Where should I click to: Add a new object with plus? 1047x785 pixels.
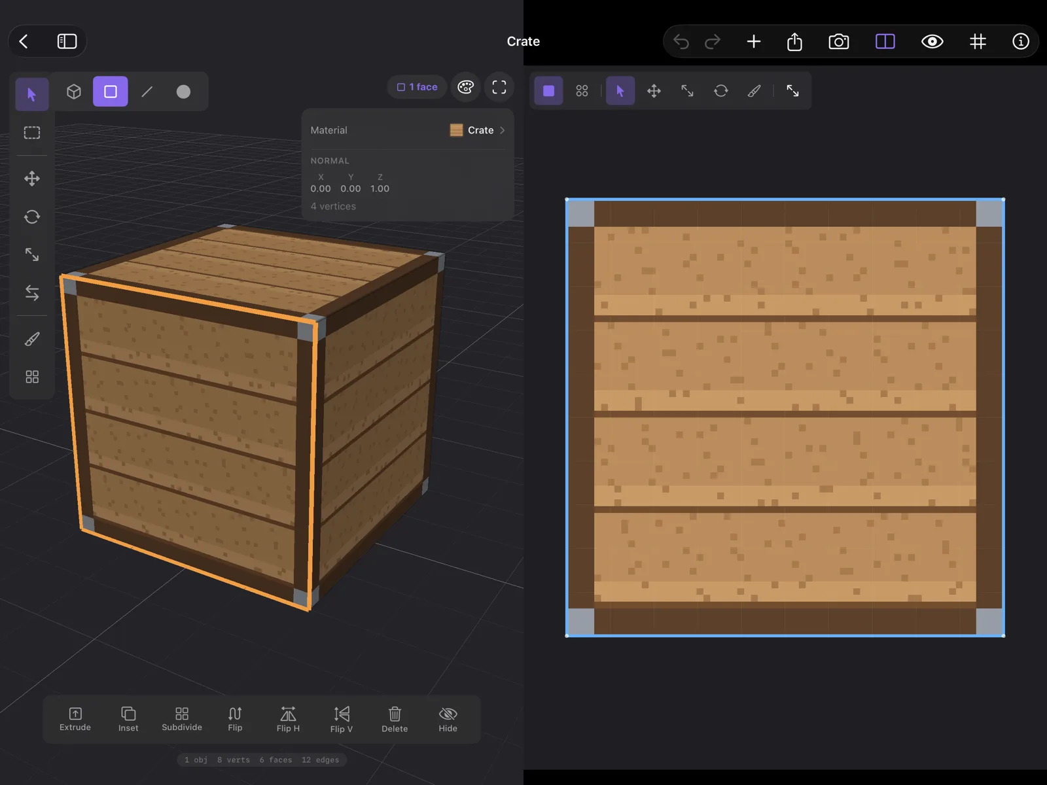(754, 42)
